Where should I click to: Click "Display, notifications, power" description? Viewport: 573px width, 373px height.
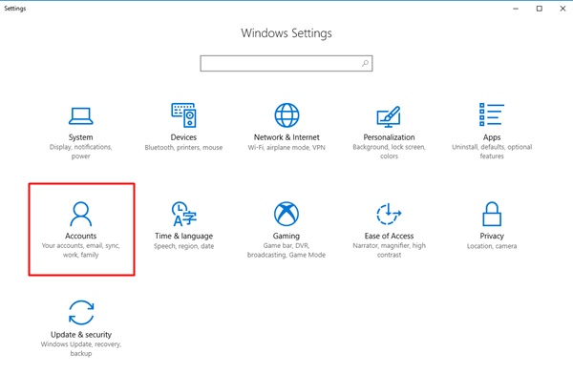tap(81, 152)
